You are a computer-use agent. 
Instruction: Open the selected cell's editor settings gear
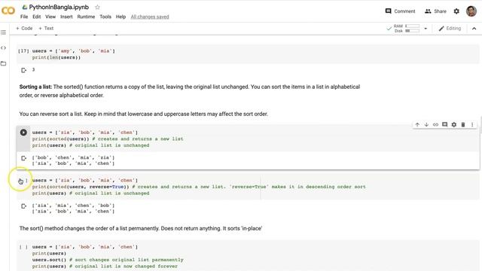[454, 124]
